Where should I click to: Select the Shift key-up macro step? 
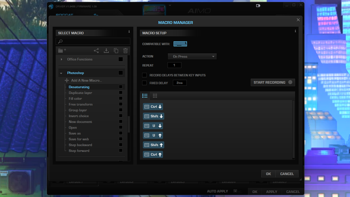point(153,145)
